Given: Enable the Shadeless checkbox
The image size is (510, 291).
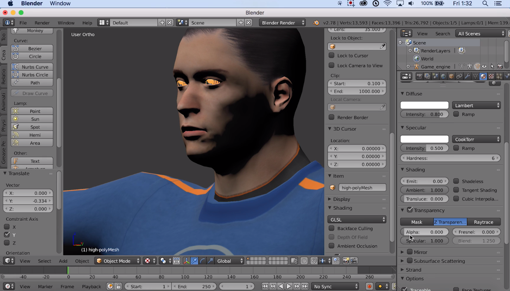Looking at the screenshot, I should pyautogui.click(x=456, y=181).
